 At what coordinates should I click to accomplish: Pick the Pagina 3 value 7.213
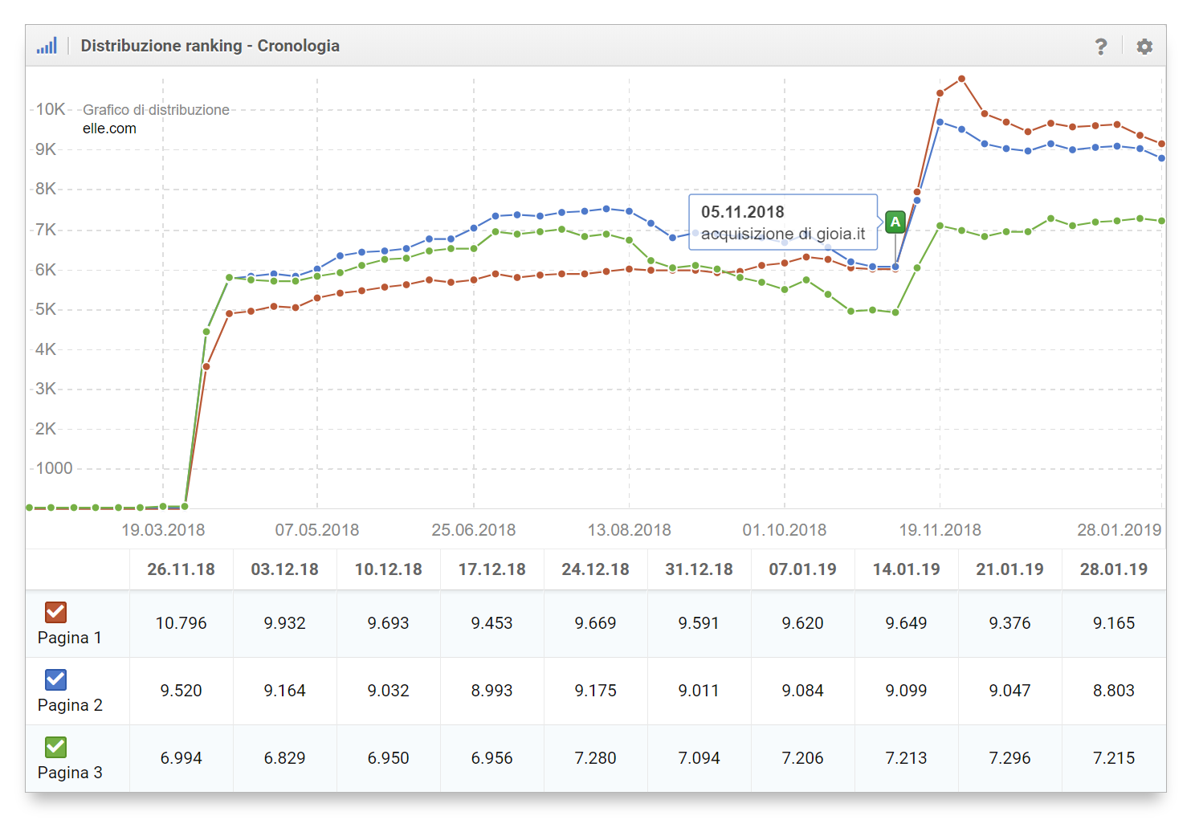coord(906,758)
